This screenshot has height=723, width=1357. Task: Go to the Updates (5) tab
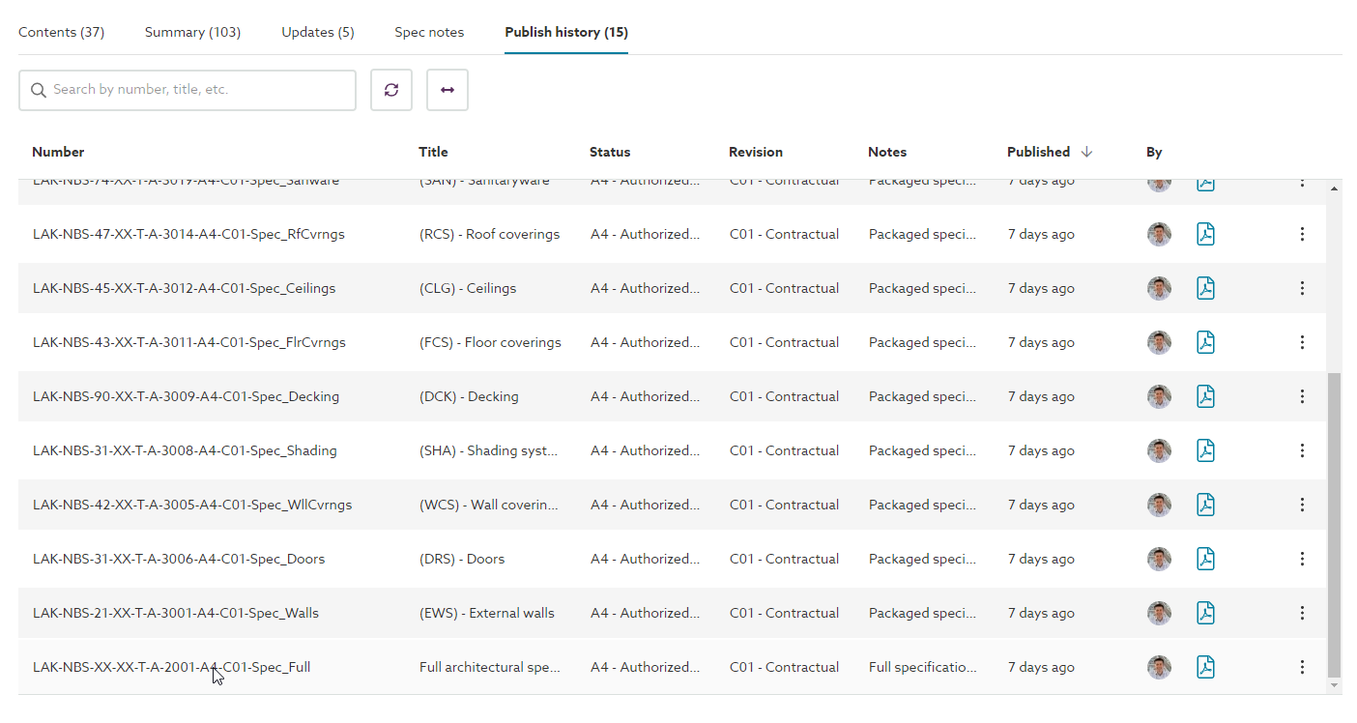click(x=318, y=32)
